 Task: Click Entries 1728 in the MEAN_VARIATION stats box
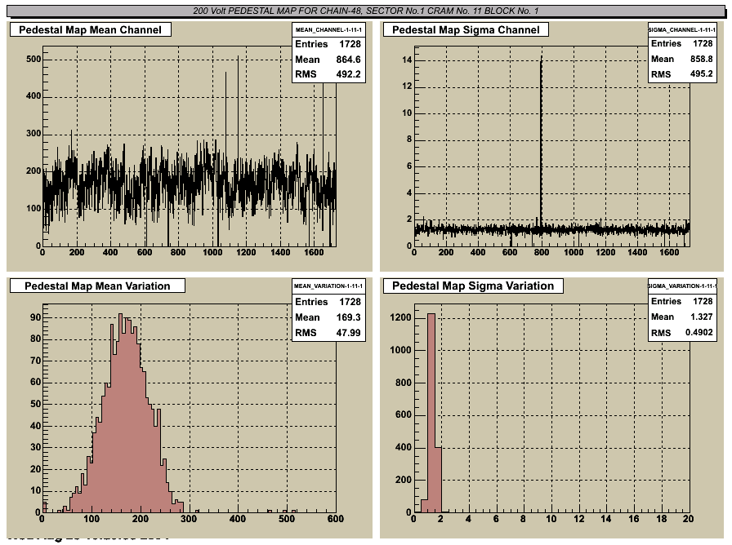tap(328, 302)
